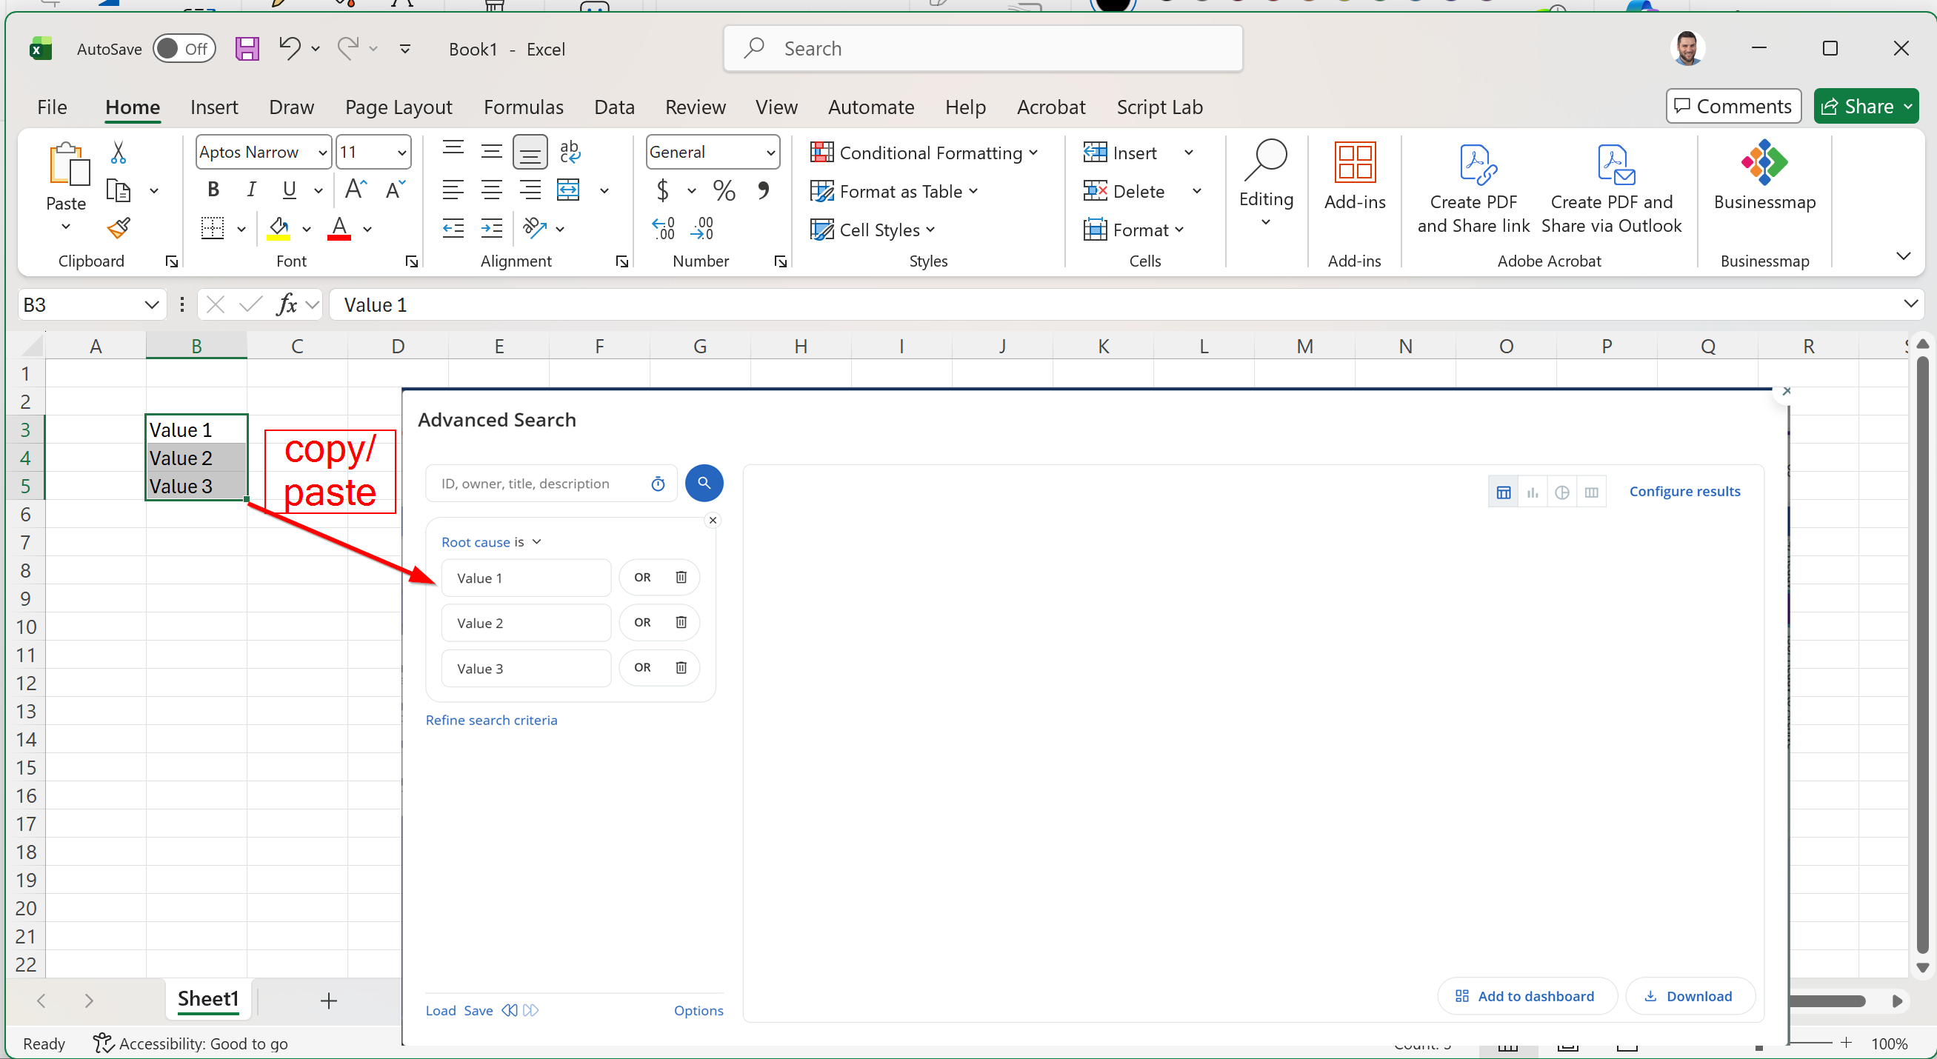This screenshot has height=1059, width=1937.
Task: Switch results to bar chart view icon
Action: [x=1532, y=492]
